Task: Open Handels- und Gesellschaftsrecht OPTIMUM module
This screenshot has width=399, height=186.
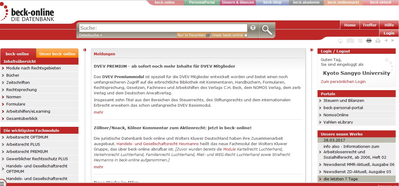Action: pyautogui.click(x=39, y=169)
